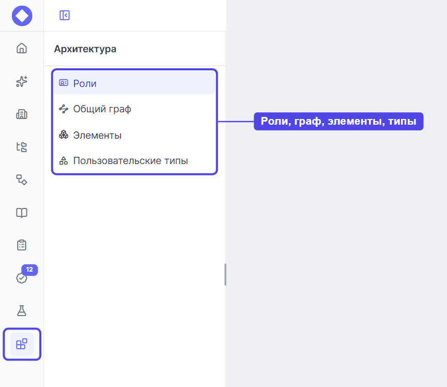This screenshot has width=447, height=387.
Task: Open the book knowledge base icon
Action: click(x=22, y=213)
